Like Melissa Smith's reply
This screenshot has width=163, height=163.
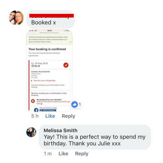(63, 154)
